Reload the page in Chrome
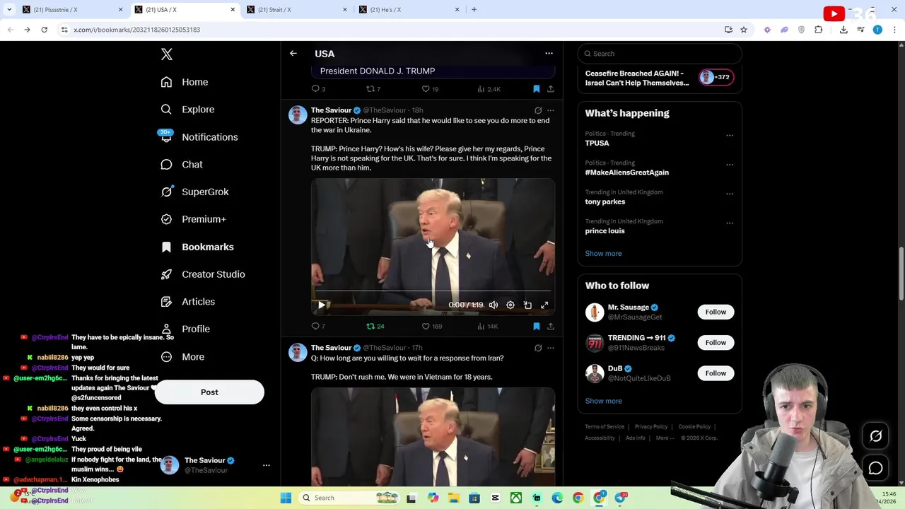The width and height of the screenshot is (905, 509). [44, 30]
